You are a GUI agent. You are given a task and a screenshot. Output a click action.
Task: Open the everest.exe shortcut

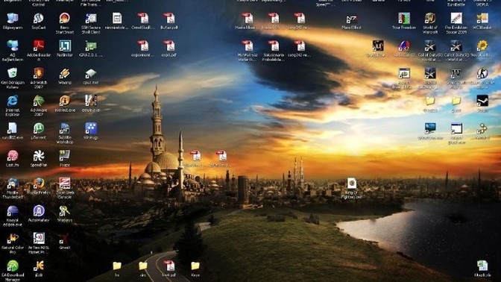coord(65,101)
